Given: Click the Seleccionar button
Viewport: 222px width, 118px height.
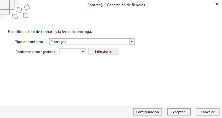Looking at the screenshot, I should 104,51.
